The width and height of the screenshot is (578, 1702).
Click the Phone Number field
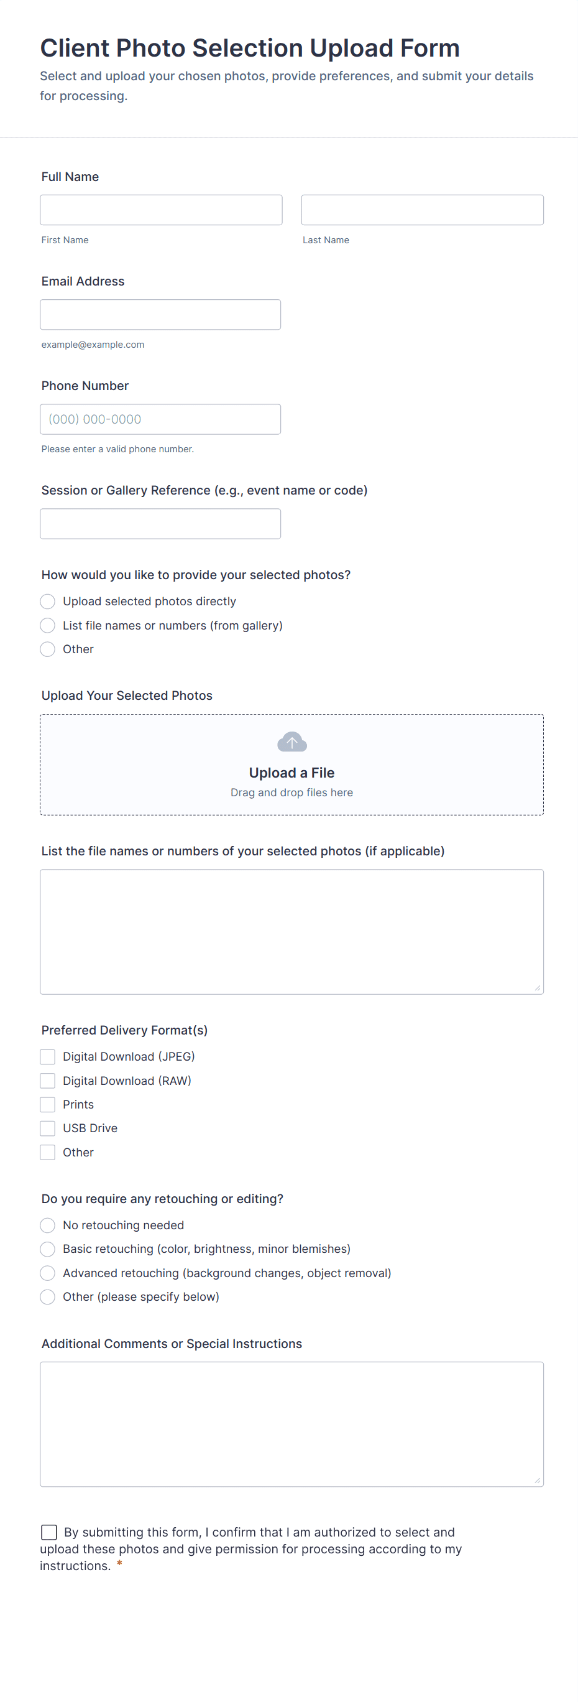point(160,419)
